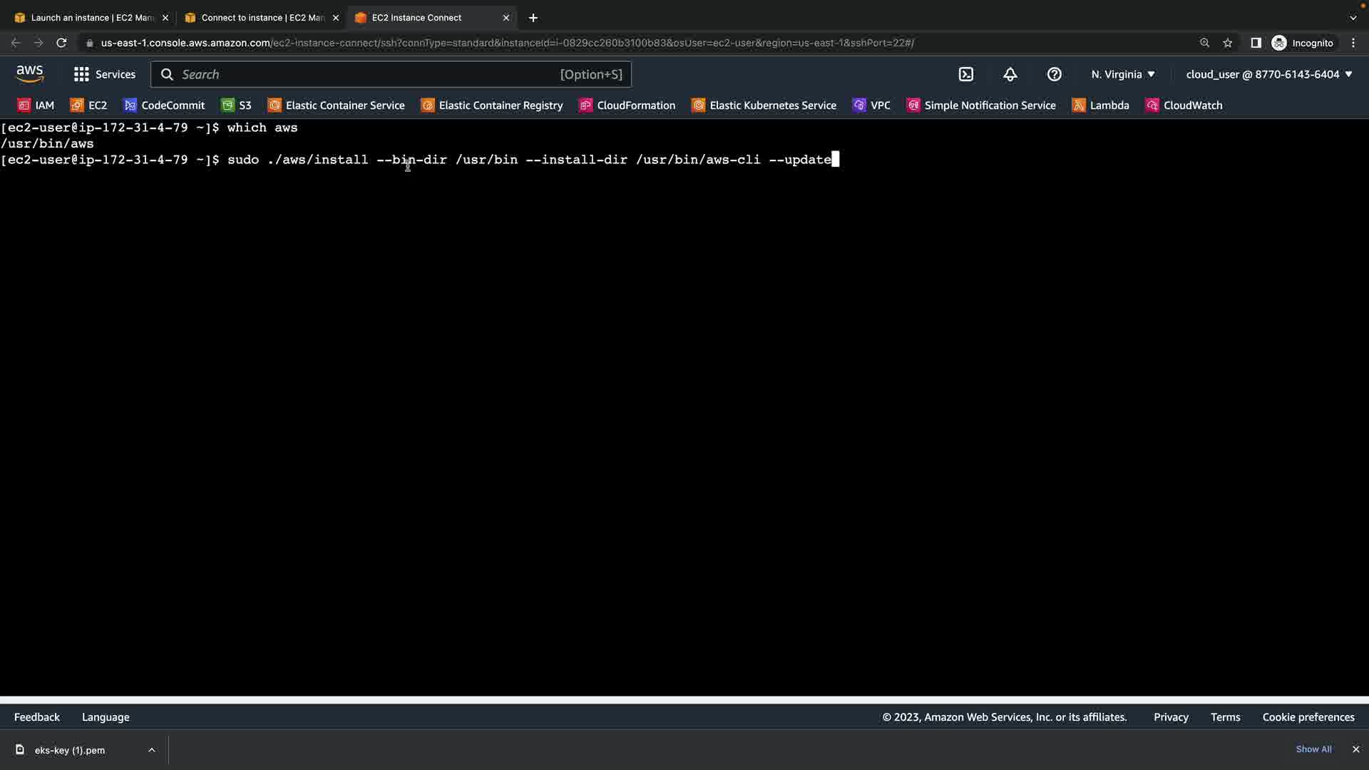1369x770 pixels.
Task: Toggle the browser side panel icon
Action: point(1256,43)
